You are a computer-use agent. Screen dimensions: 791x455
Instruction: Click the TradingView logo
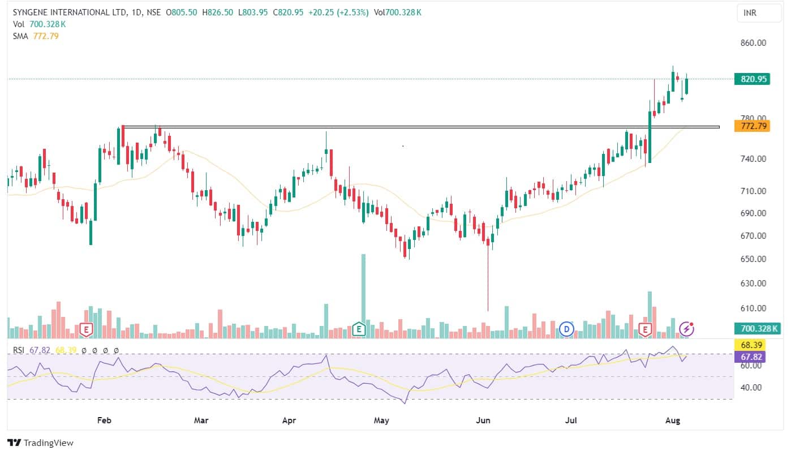40,443
